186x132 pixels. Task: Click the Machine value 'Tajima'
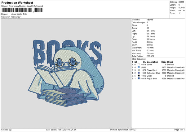150,20
